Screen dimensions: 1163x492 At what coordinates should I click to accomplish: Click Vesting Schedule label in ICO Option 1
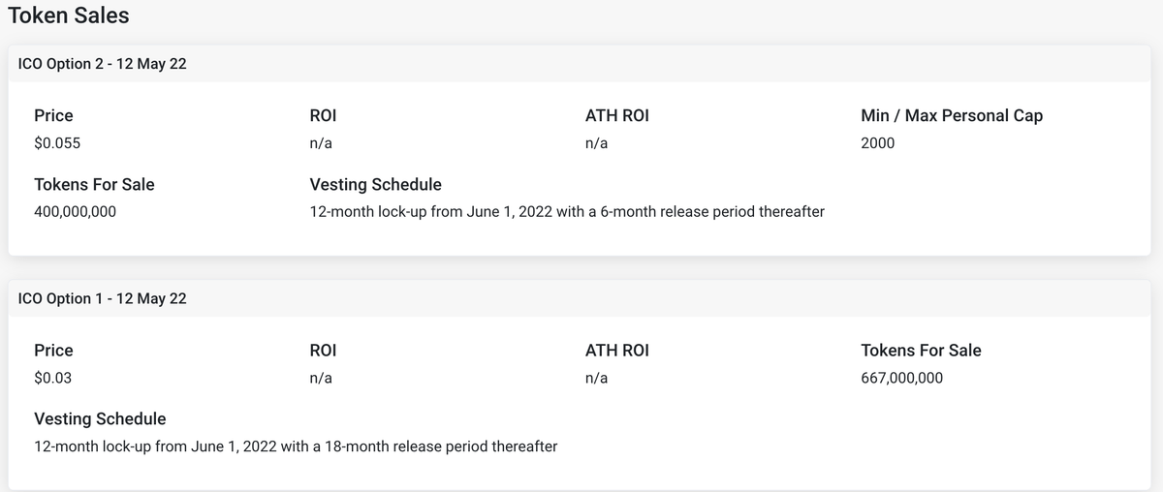(x=100, y=418)
